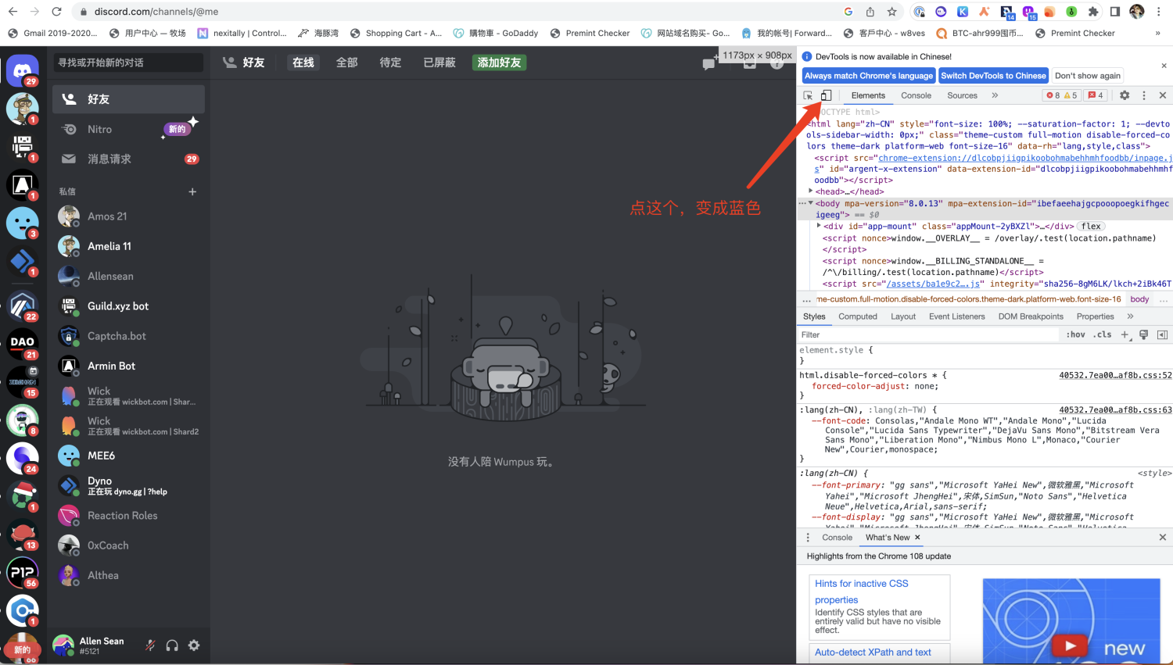This screenshot has width=1173, height=665.
Task: Expand the app-mount div node
Action: (819, 226)
